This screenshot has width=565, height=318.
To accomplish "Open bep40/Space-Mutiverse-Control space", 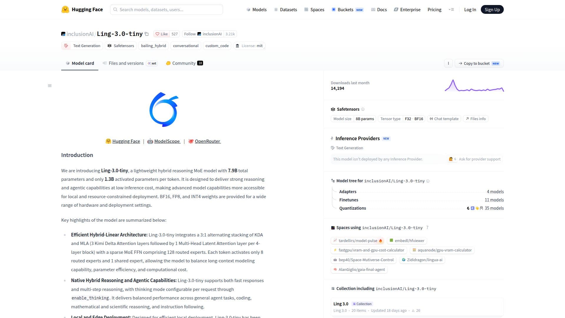I will point(363,260).
